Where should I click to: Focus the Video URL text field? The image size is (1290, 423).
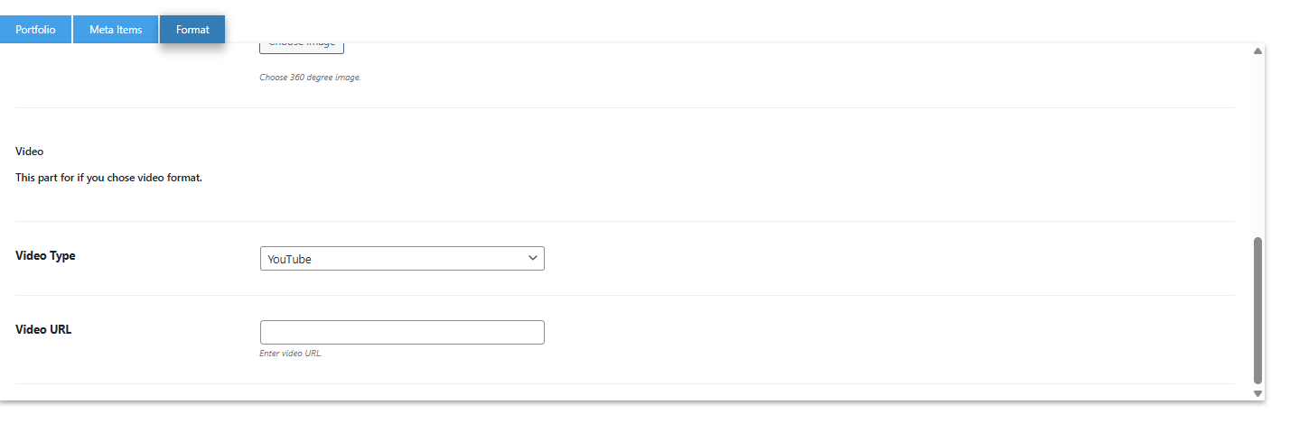point(402,332)
